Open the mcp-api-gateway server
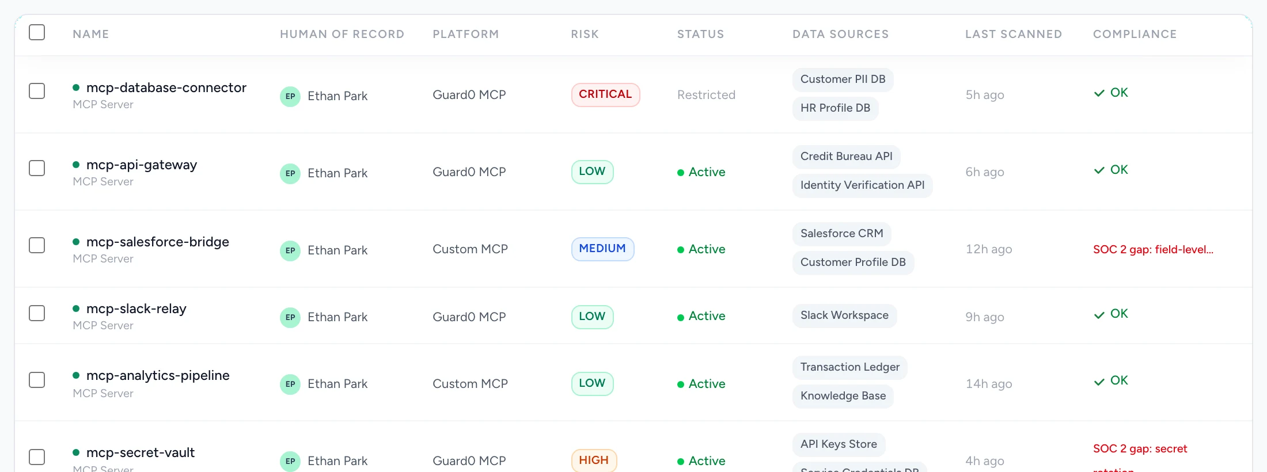 tap(142, 165)
